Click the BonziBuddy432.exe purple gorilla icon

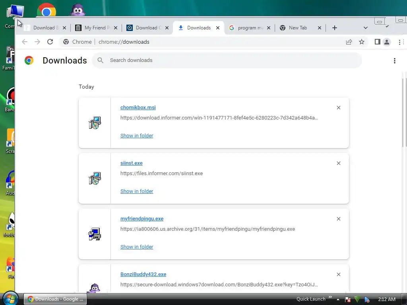tap(95, 288)
